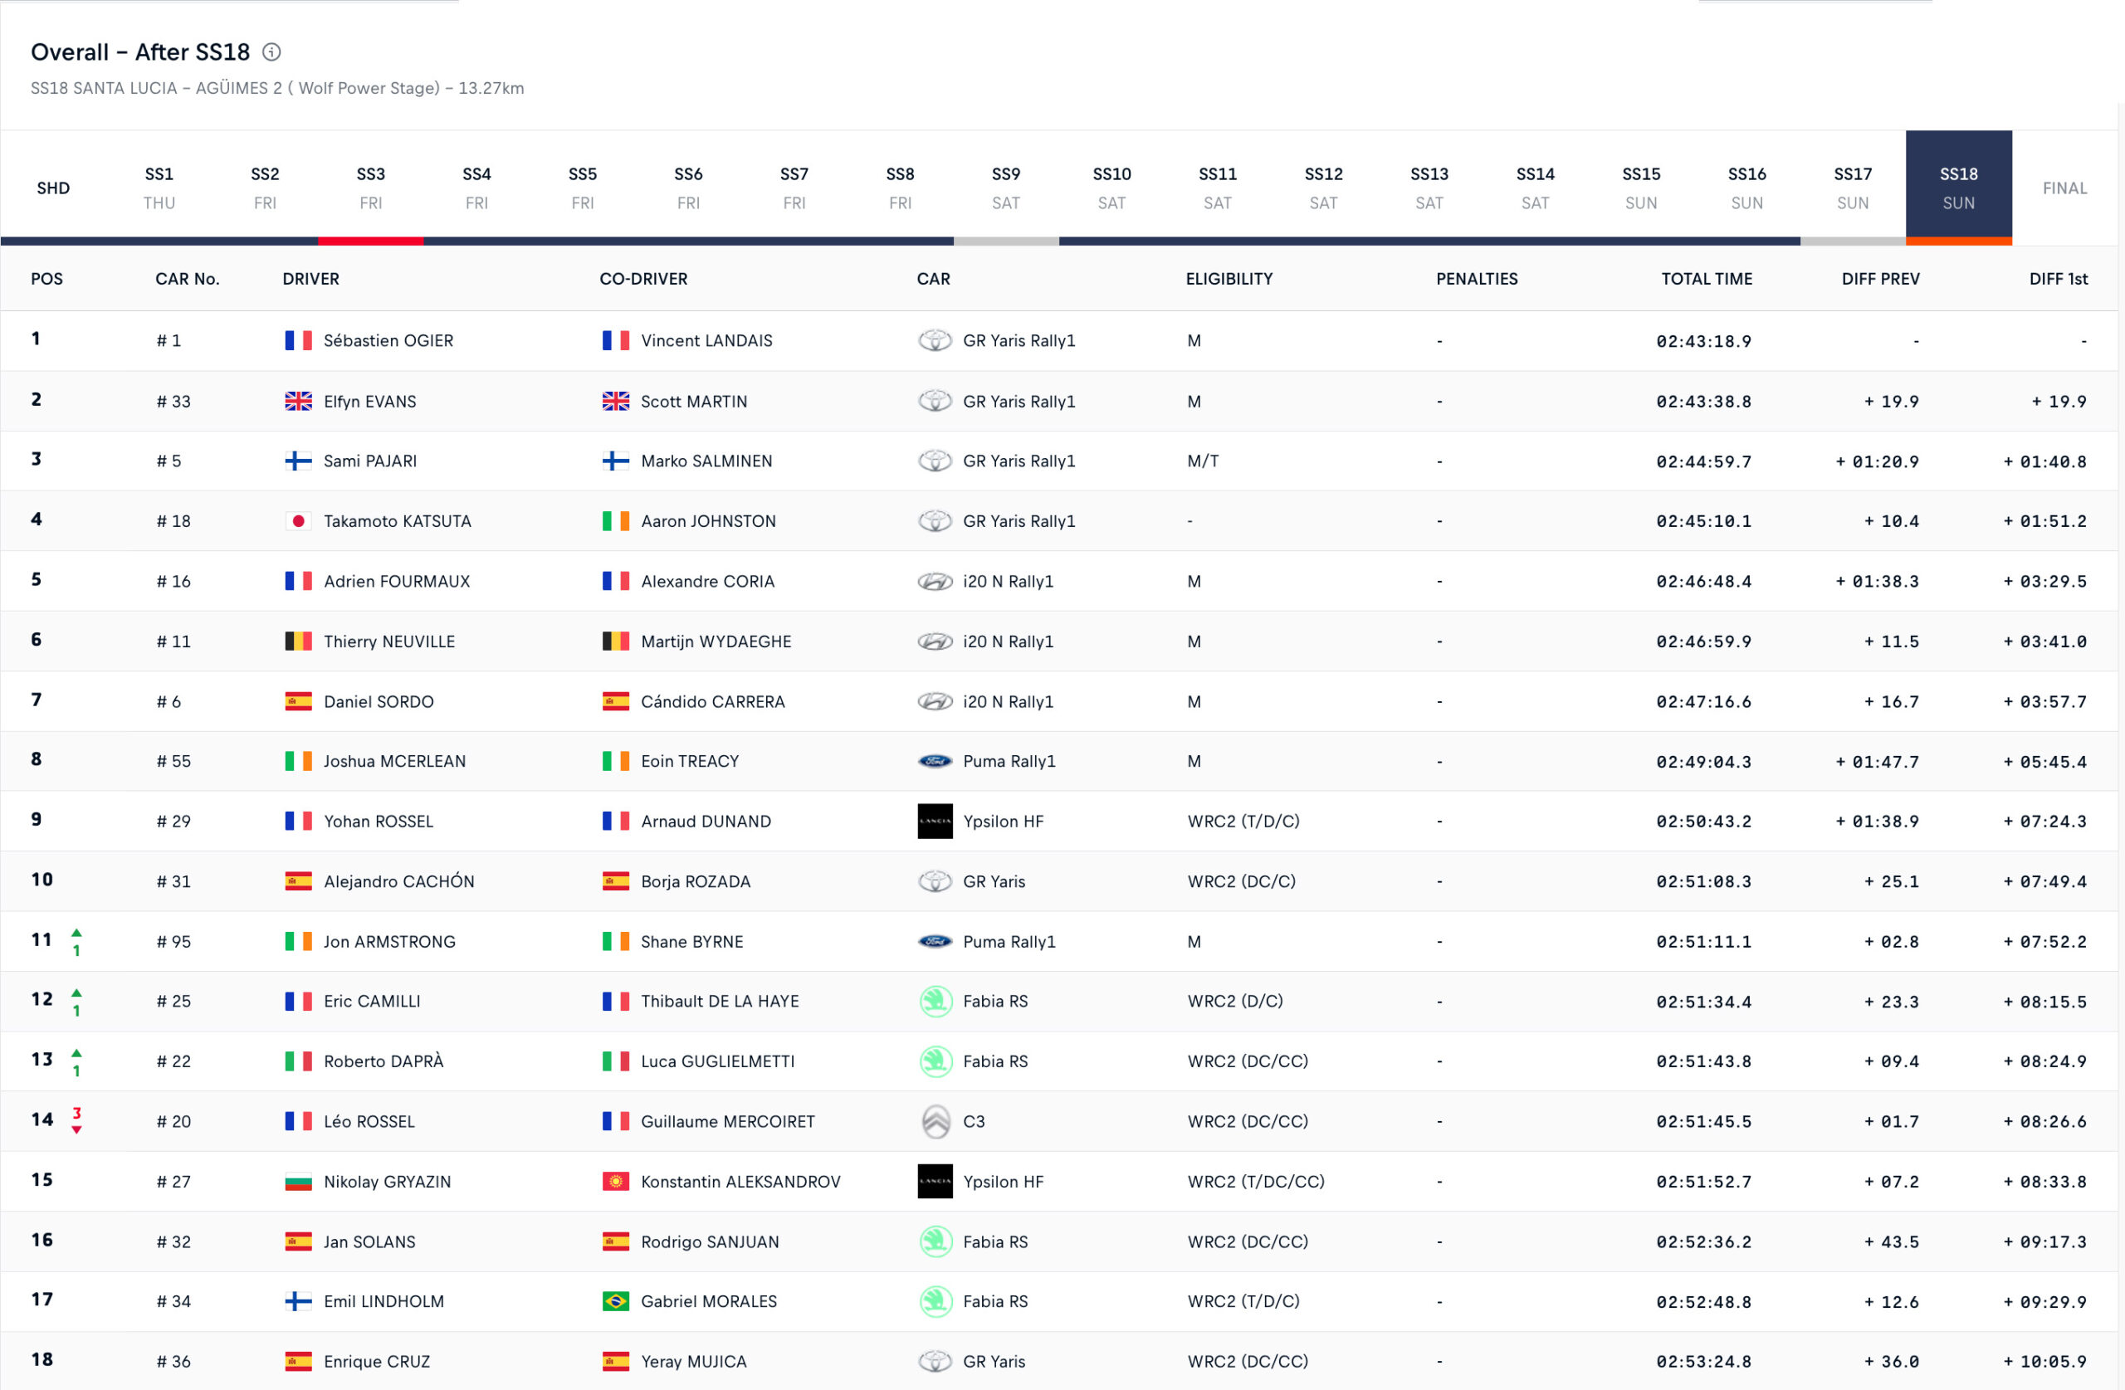2125x1390 pixels.
Task: Open the SHD shakedown tab
Action: pyautogui.click(x=52, y=188)
